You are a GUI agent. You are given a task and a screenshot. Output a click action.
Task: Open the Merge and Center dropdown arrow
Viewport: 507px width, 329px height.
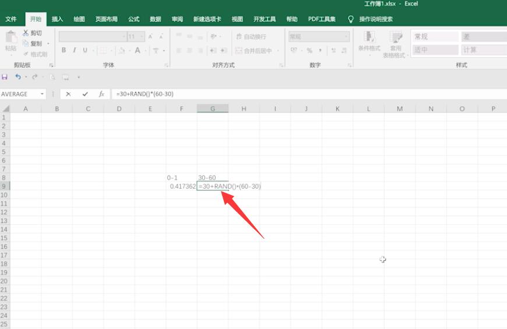pos(278,51)
